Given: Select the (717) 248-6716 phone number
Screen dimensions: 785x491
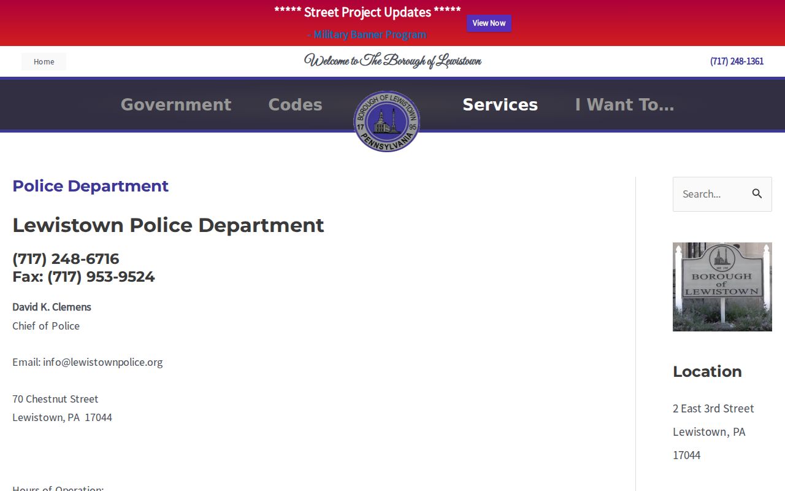Looking at the screenshot, I should pyautogui.click(x=66, y=259).
